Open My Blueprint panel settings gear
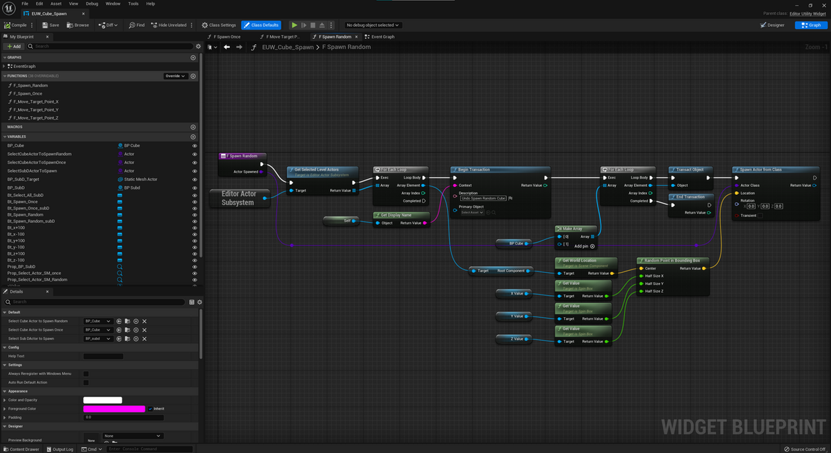Image resolution: width=831 pixels, height=453 pixels. click(198, 46)
